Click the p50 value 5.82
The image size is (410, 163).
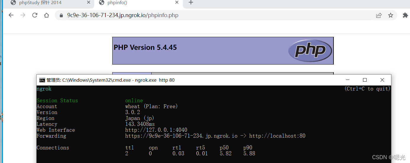(226, 154)
